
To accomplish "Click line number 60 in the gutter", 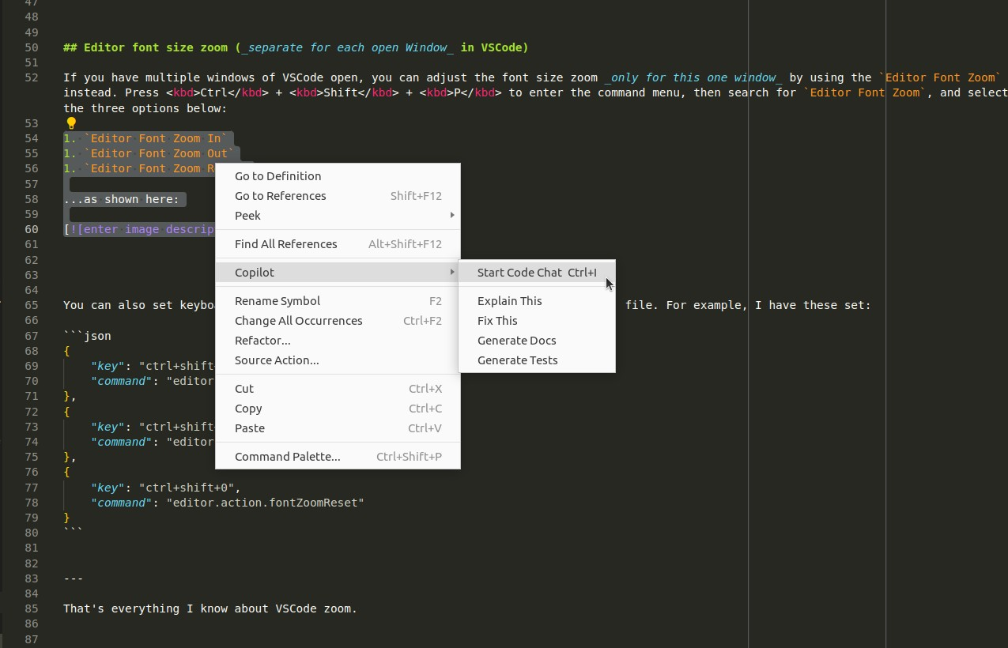I will pyautogui.click(x=32, y=229).
